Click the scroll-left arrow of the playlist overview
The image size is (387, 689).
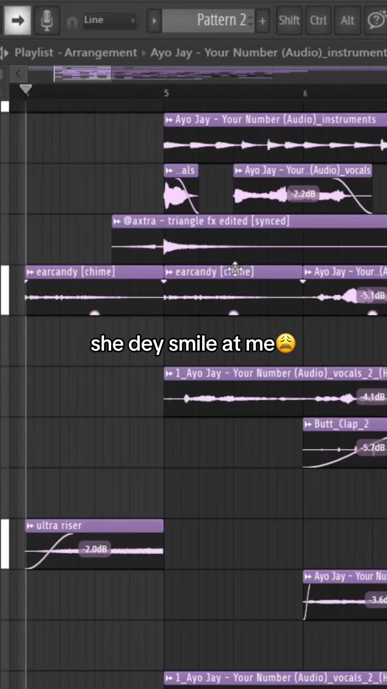(18, 74)
